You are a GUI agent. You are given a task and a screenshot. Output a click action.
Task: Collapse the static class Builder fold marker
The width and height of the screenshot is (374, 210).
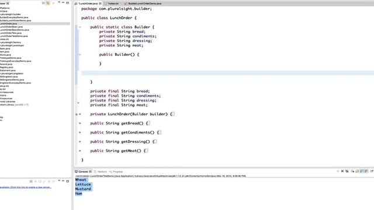coord(80,27)
